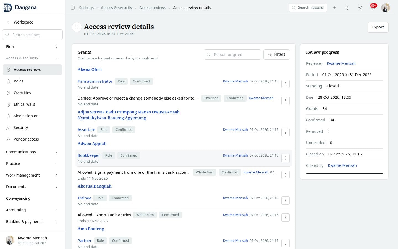Click the Export button
398x249 pixels.
pyautogui.click(x=378, y=27)
